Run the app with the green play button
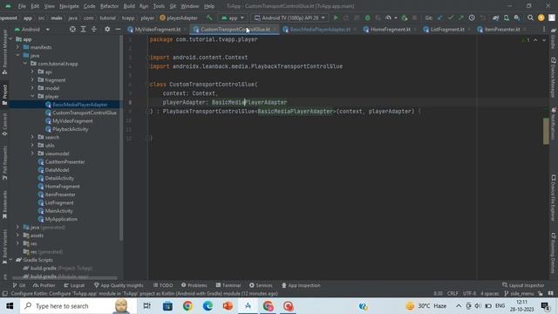 (336, 17)
